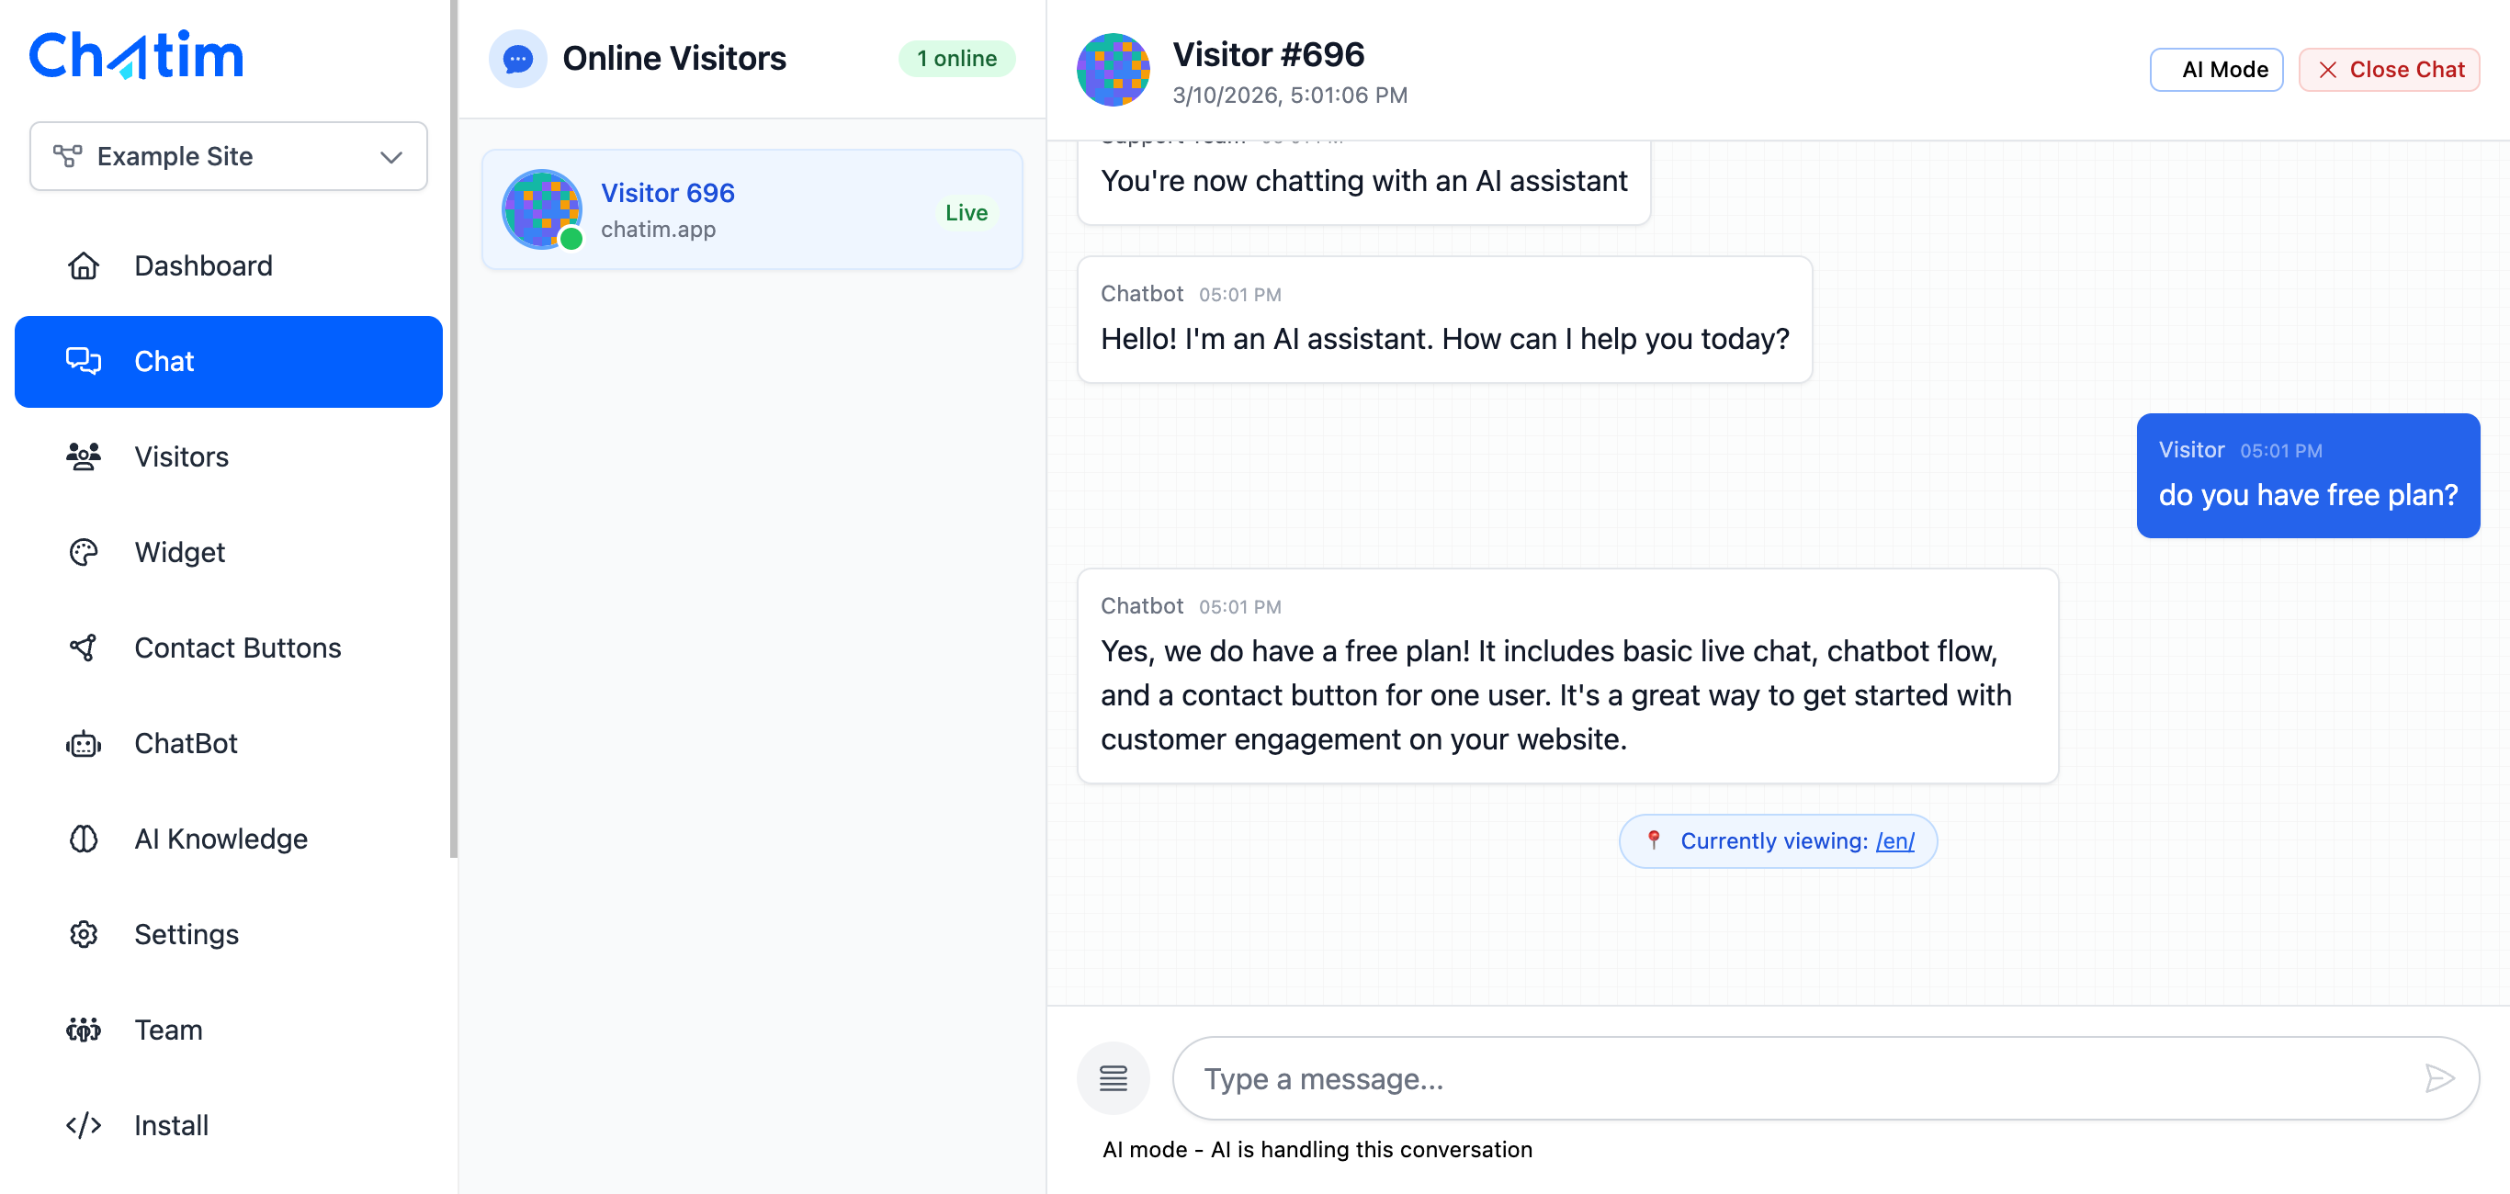Click the Settings gear icon
The height and width of the screenshot is (1194, 2510).
pyautogui.click(x=84, y=934)
